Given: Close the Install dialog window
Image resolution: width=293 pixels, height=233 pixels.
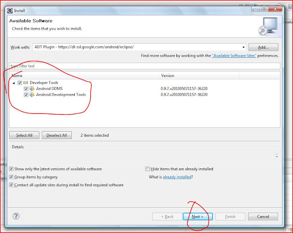Looking at the screenshot, I should click(x=275, y=9).
